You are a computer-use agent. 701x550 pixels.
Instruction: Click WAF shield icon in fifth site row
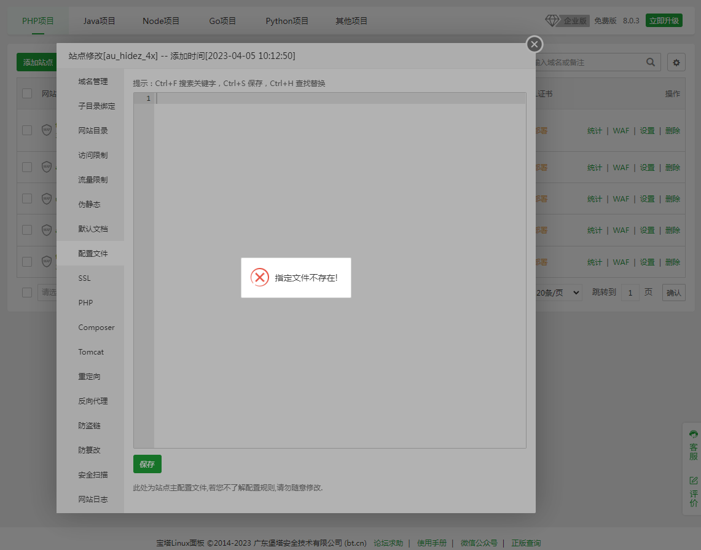(47, 261)
